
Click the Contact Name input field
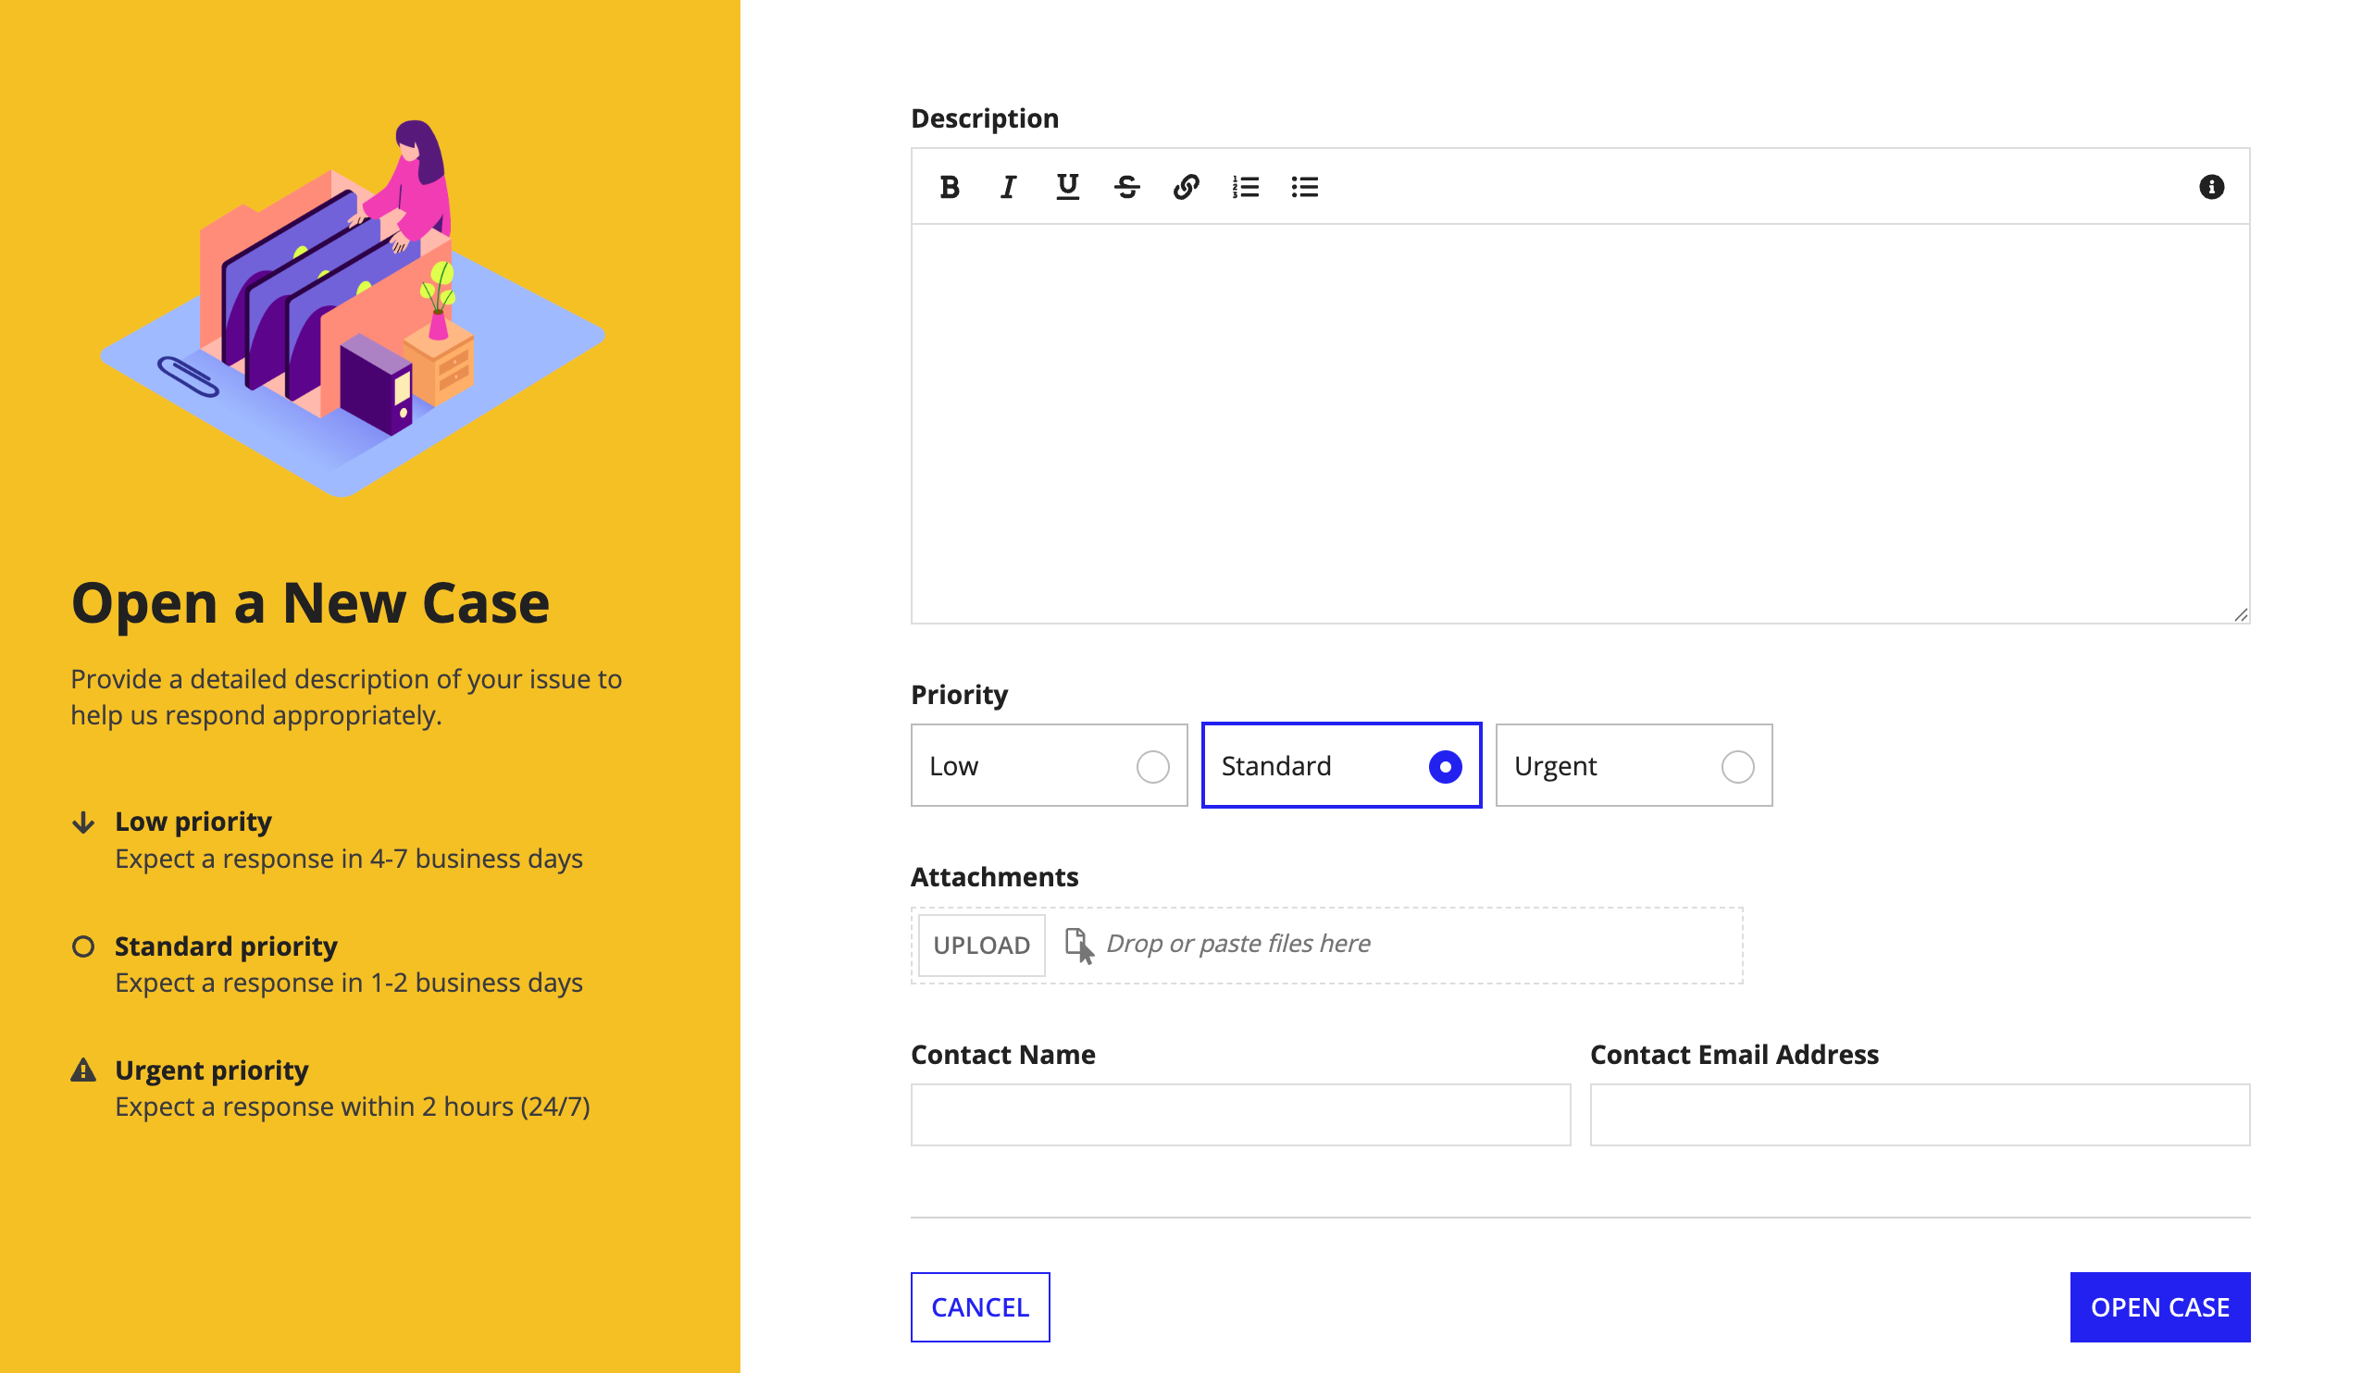(1240, 1114)
